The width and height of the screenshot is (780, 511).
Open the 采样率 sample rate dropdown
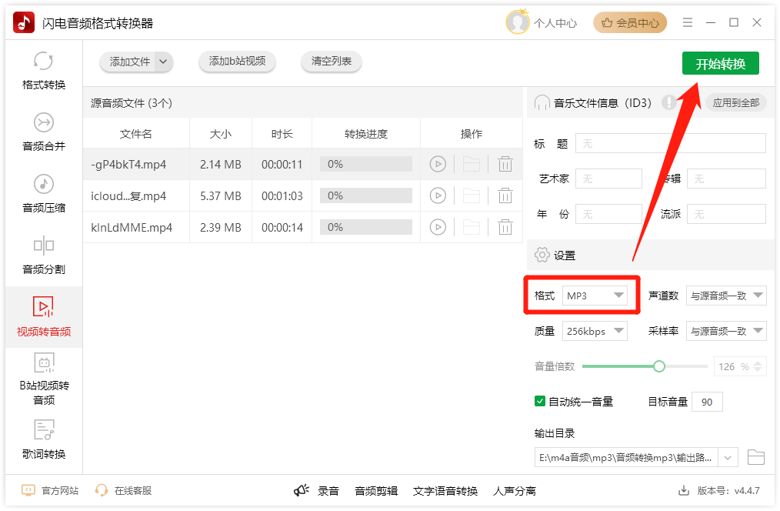point(725,331)
